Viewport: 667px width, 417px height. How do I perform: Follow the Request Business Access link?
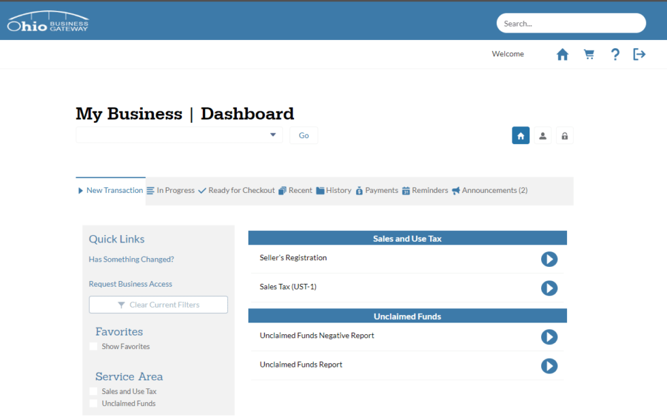[x=130, y=284]
